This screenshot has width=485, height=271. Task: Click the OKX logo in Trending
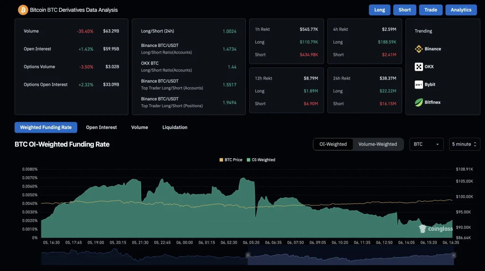(419, 66)
